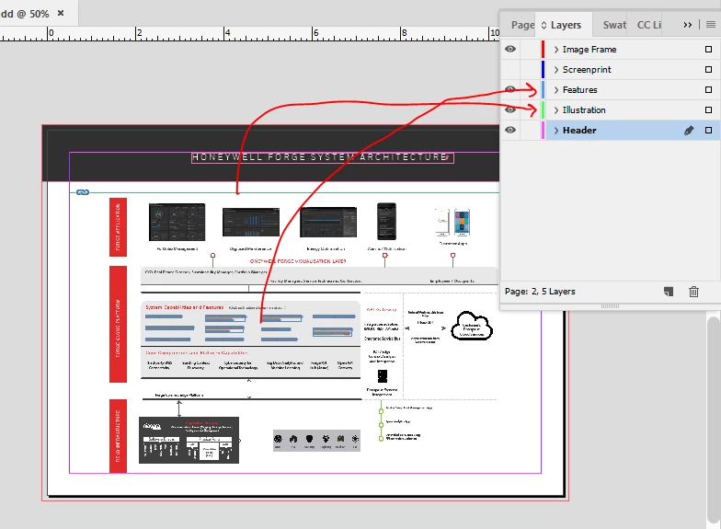The width and height of the screenshot is (721, 529).
Task: Toggle lock on Header layer
Action: (x=530, y=131)
